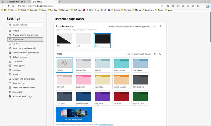Open the Money bookmarks folder
Screen dimensions: 211x126
coord(137,10)
